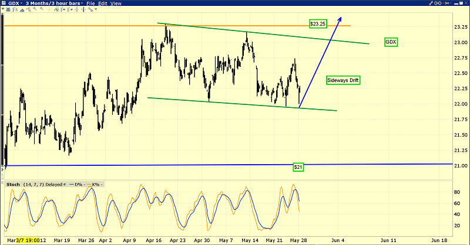Select the $21 support label annotation
Image resolution: width=470 pixels, height=245 pixels.
point(298,167)
